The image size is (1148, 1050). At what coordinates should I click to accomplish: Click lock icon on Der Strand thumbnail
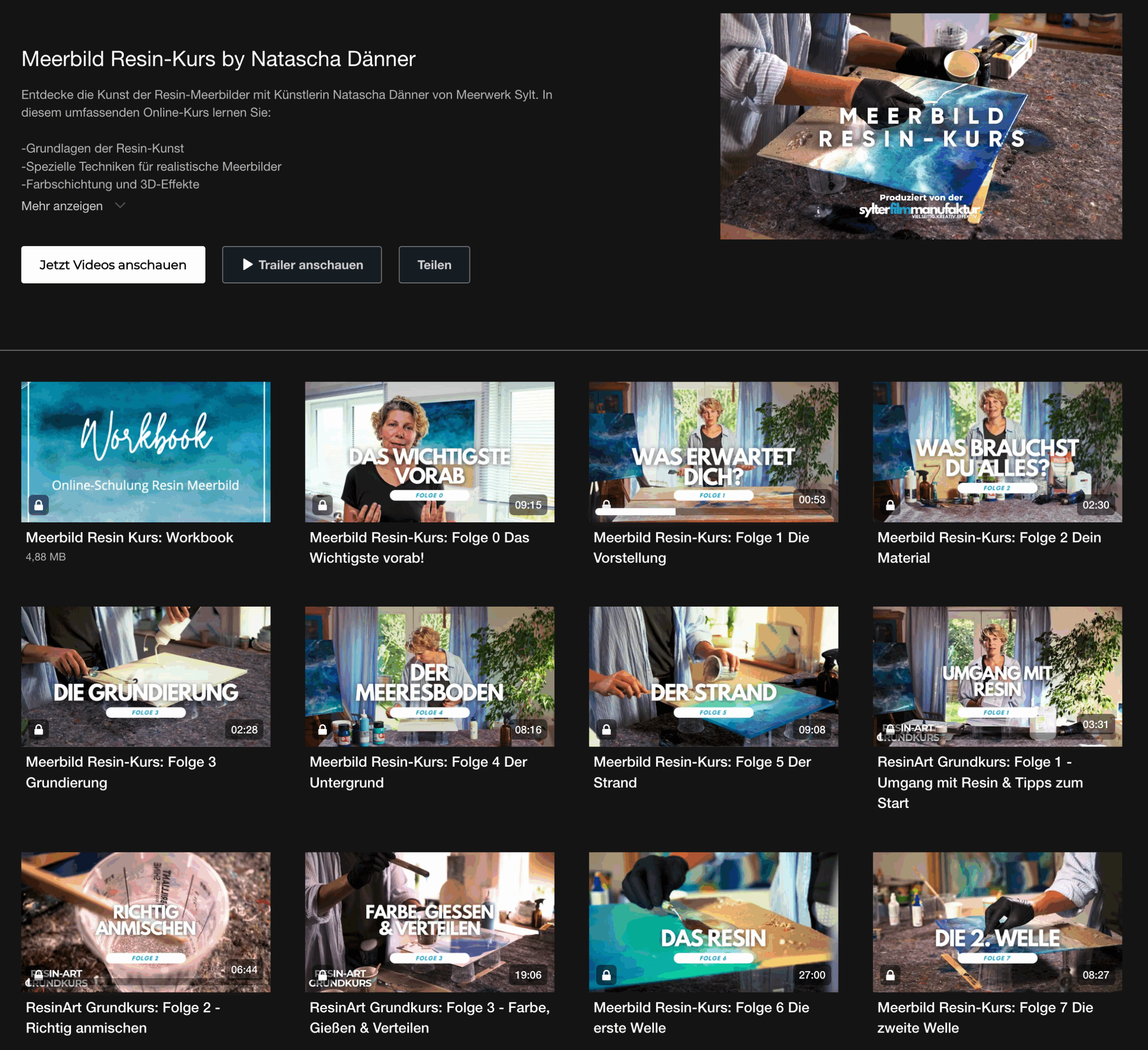606,729
